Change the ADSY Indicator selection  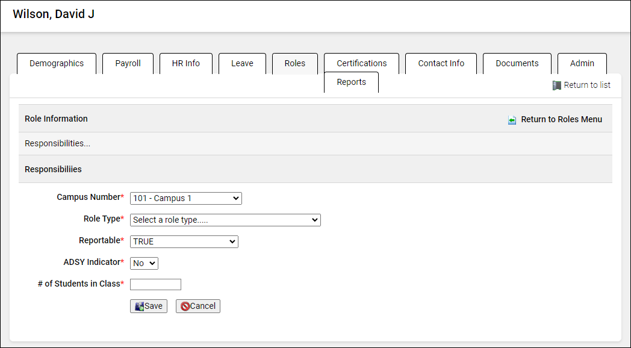pyautogui.click(x=144, y=263)
